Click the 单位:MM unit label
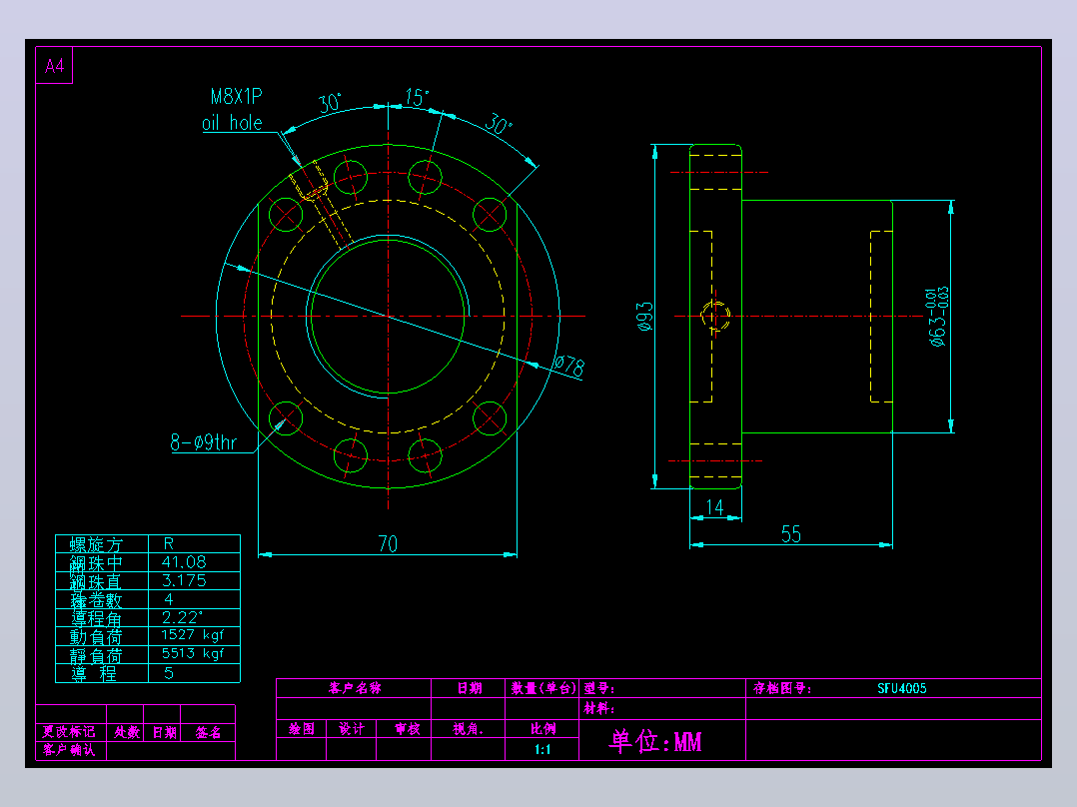 click(x=656, y=742)
